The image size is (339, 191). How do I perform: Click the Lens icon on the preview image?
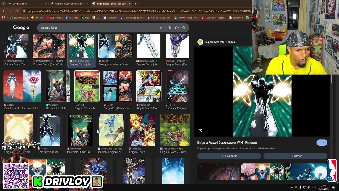200,131
